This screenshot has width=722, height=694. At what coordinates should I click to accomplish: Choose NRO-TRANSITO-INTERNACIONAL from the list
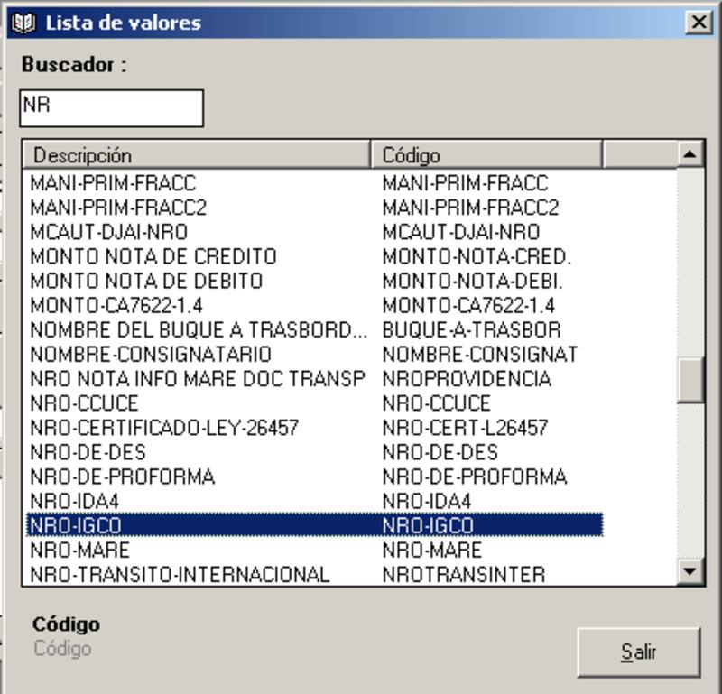click(180, 574)
